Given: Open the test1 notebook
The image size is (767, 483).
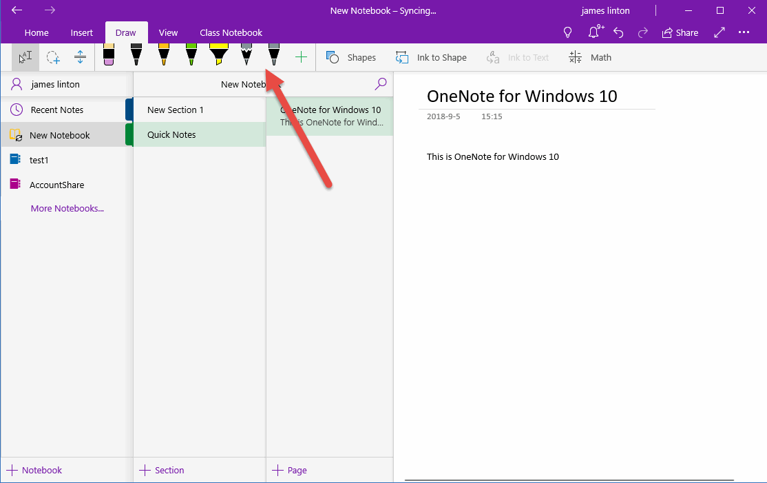Looking at the screenshot, I should coord(67,160).
